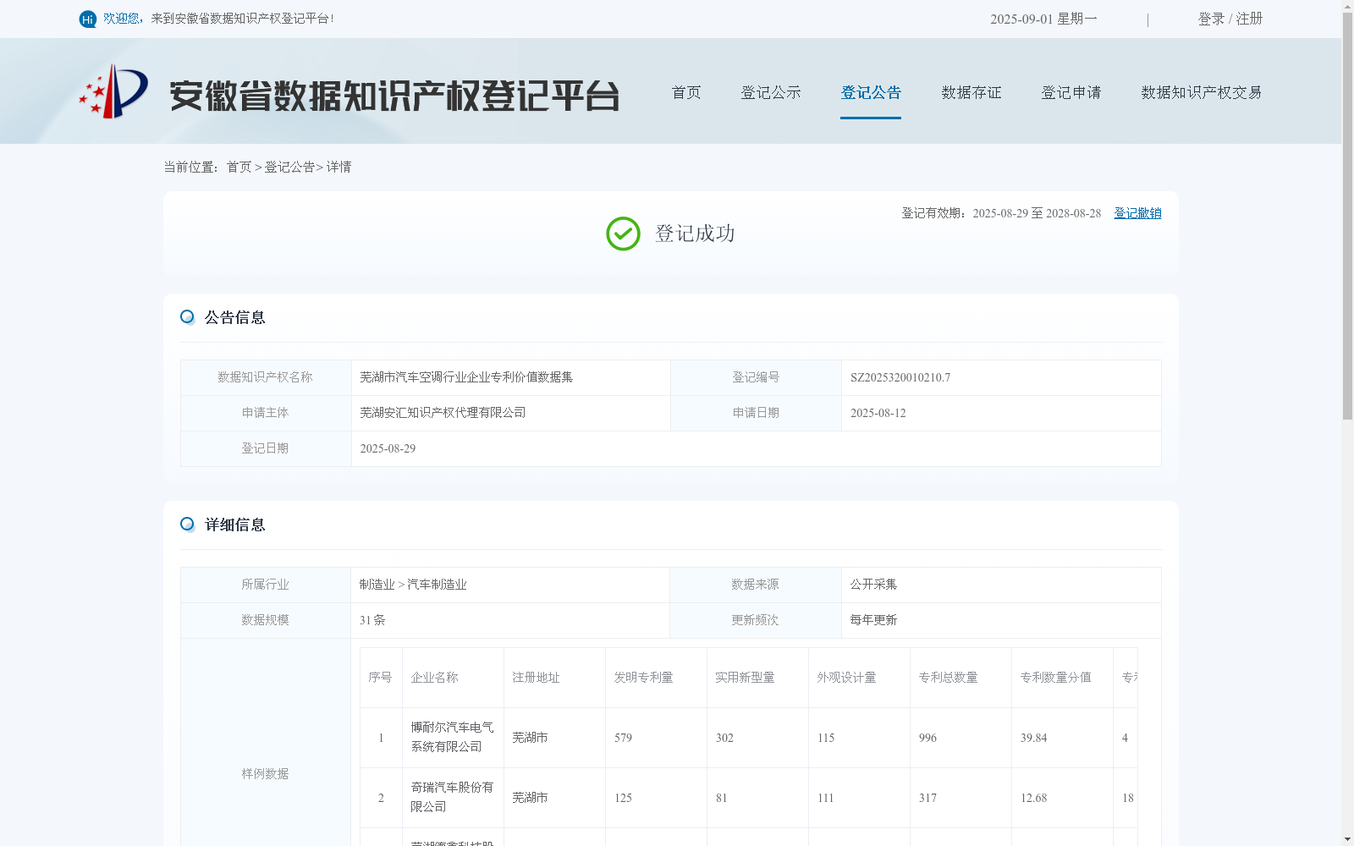Image resolution: width=1354 pixels, height=846 pixels.
Task: Open the 登记申请 menu item
Action: [x=1071, y=93]
